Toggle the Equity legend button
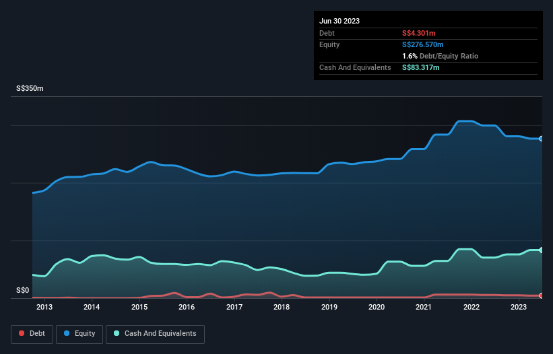Screen dimensions: 553x354 coord(79,334)
